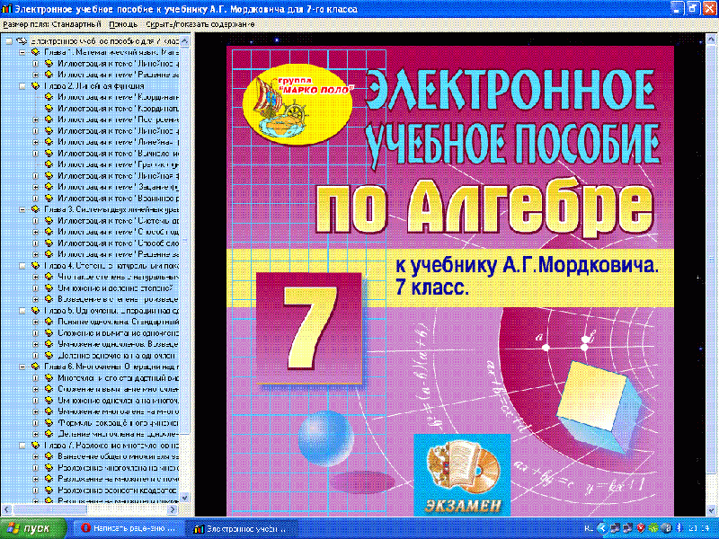Select the 'Задание' illustration row

click(x=118, y=187)
